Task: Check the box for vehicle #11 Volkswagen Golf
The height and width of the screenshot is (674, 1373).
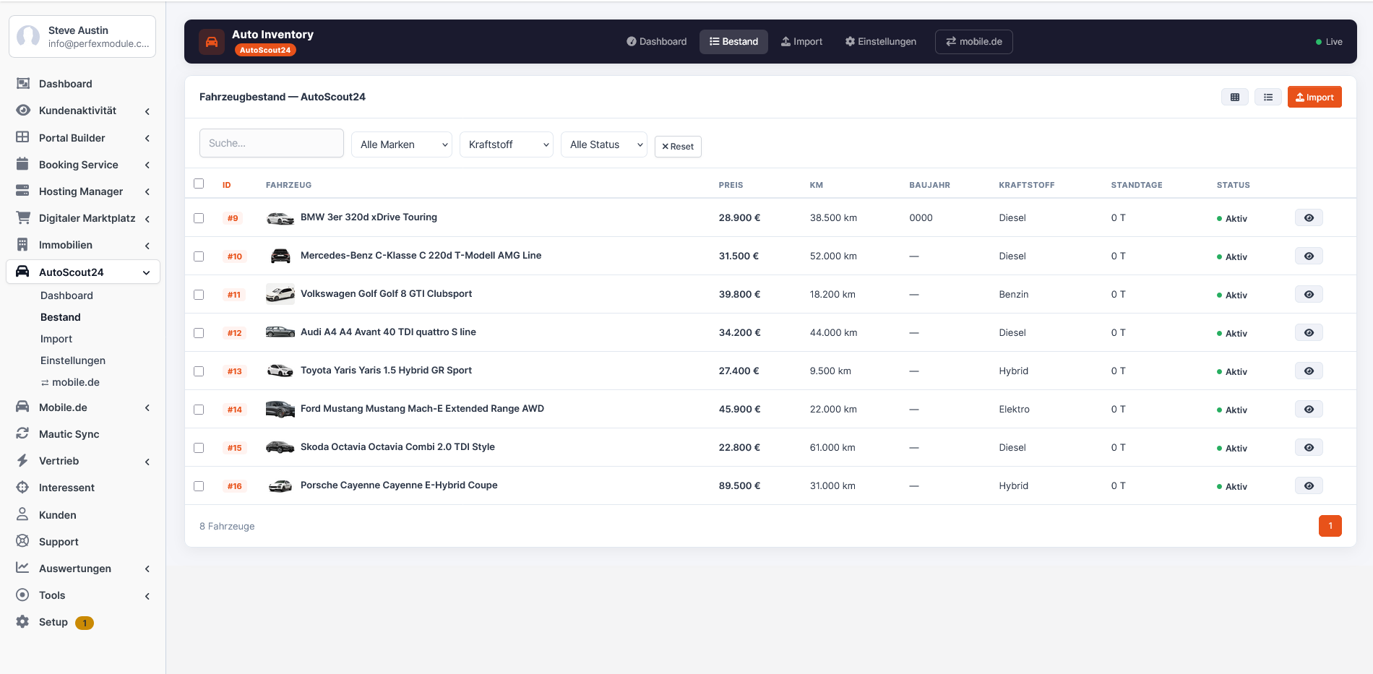Action: [199, 295]
